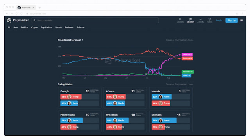The height and width of the screenshot is (140, 250).
Task: Click the Wisconsin state title
Action: [112, 115]
